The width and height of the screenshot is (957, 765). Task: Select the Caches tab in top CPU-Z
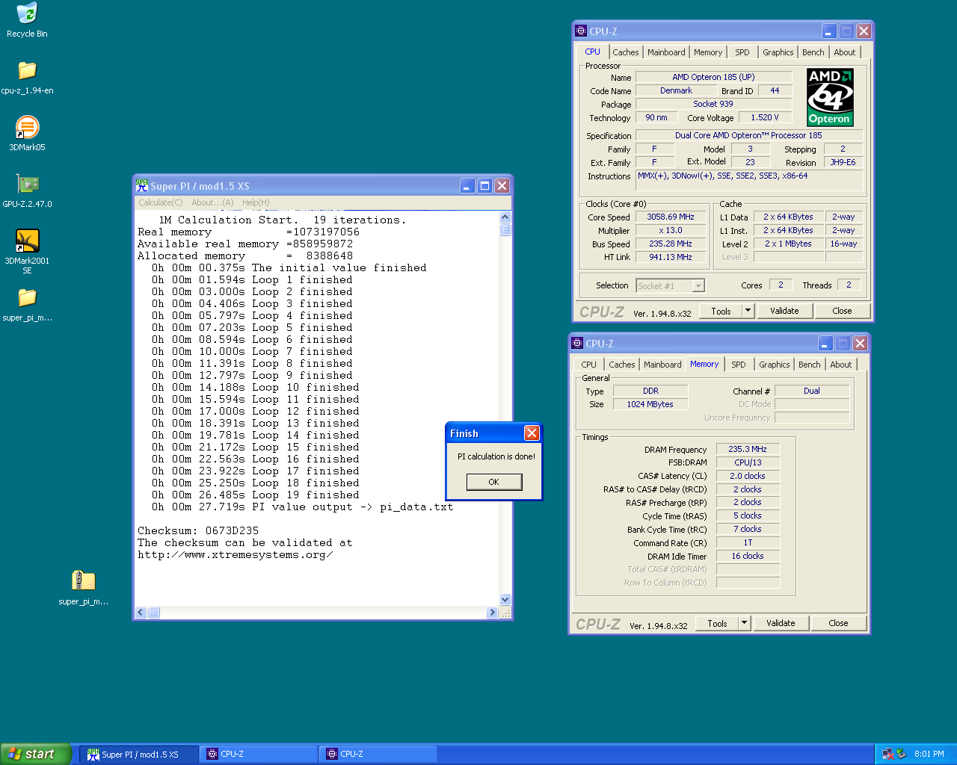(x=626, y=52)
